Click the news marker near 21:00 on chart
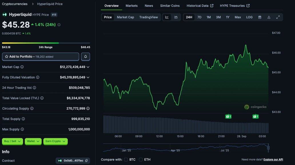 click(x=228, y=116)
